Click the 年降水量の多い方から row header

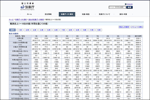(x=20, y=61)
